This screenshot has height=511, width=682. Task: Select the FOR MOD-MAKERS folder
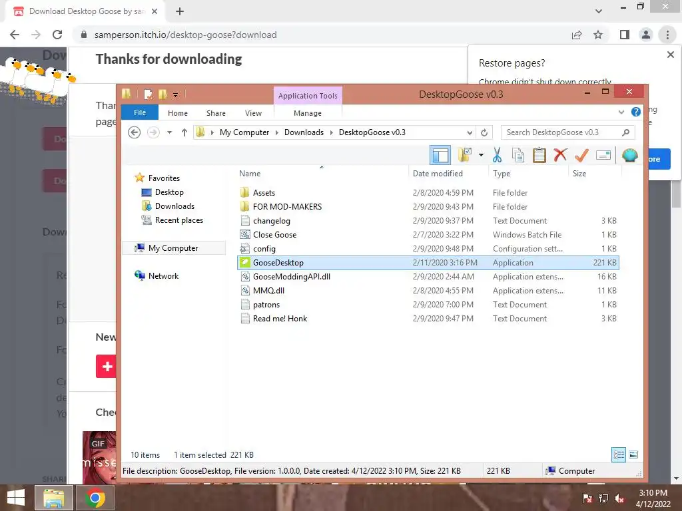[428, 206]
